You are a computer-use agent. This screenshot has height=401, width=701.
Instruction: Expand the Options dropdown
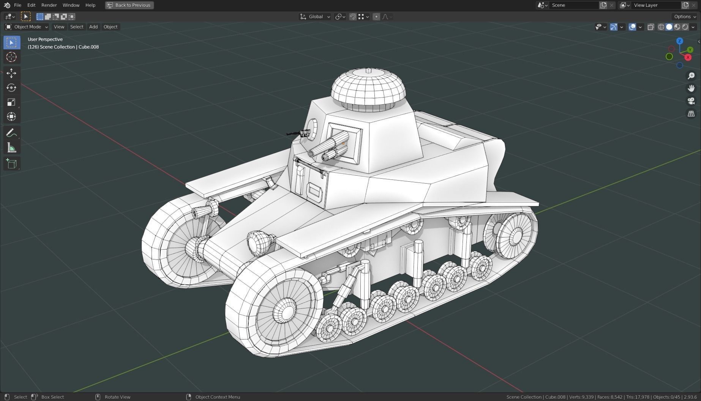[x=685, y=16]
